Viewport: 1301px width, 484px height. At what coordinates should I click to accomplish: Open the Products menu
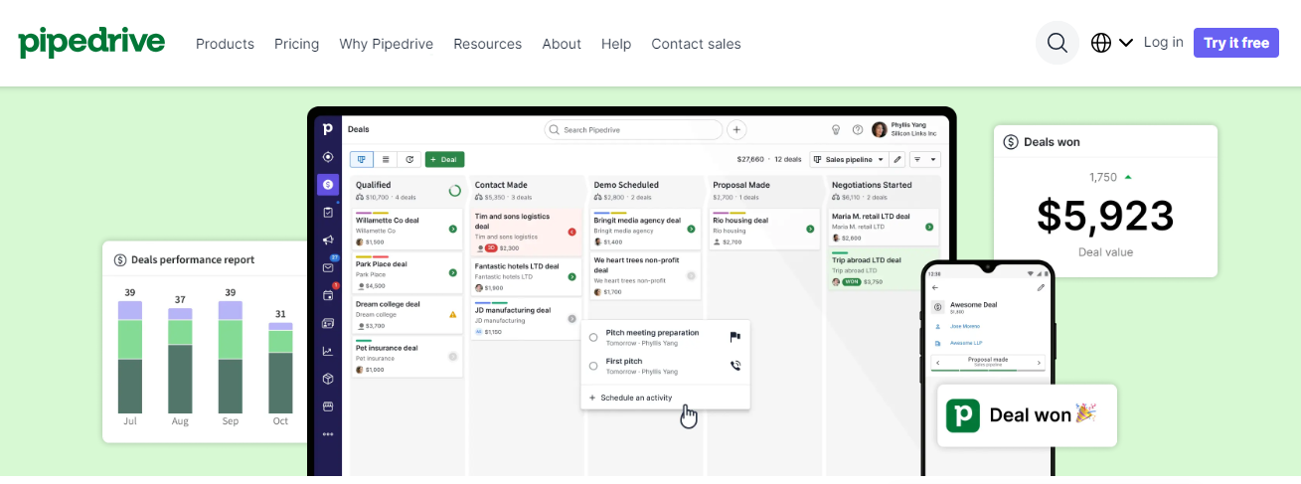point(225,44)
